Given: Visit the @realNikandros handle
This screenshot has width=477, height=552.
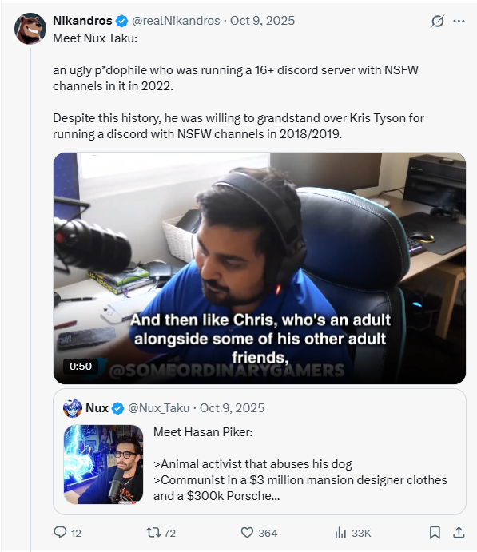Looking at the screenshot, I should click(x=176, y=21).
